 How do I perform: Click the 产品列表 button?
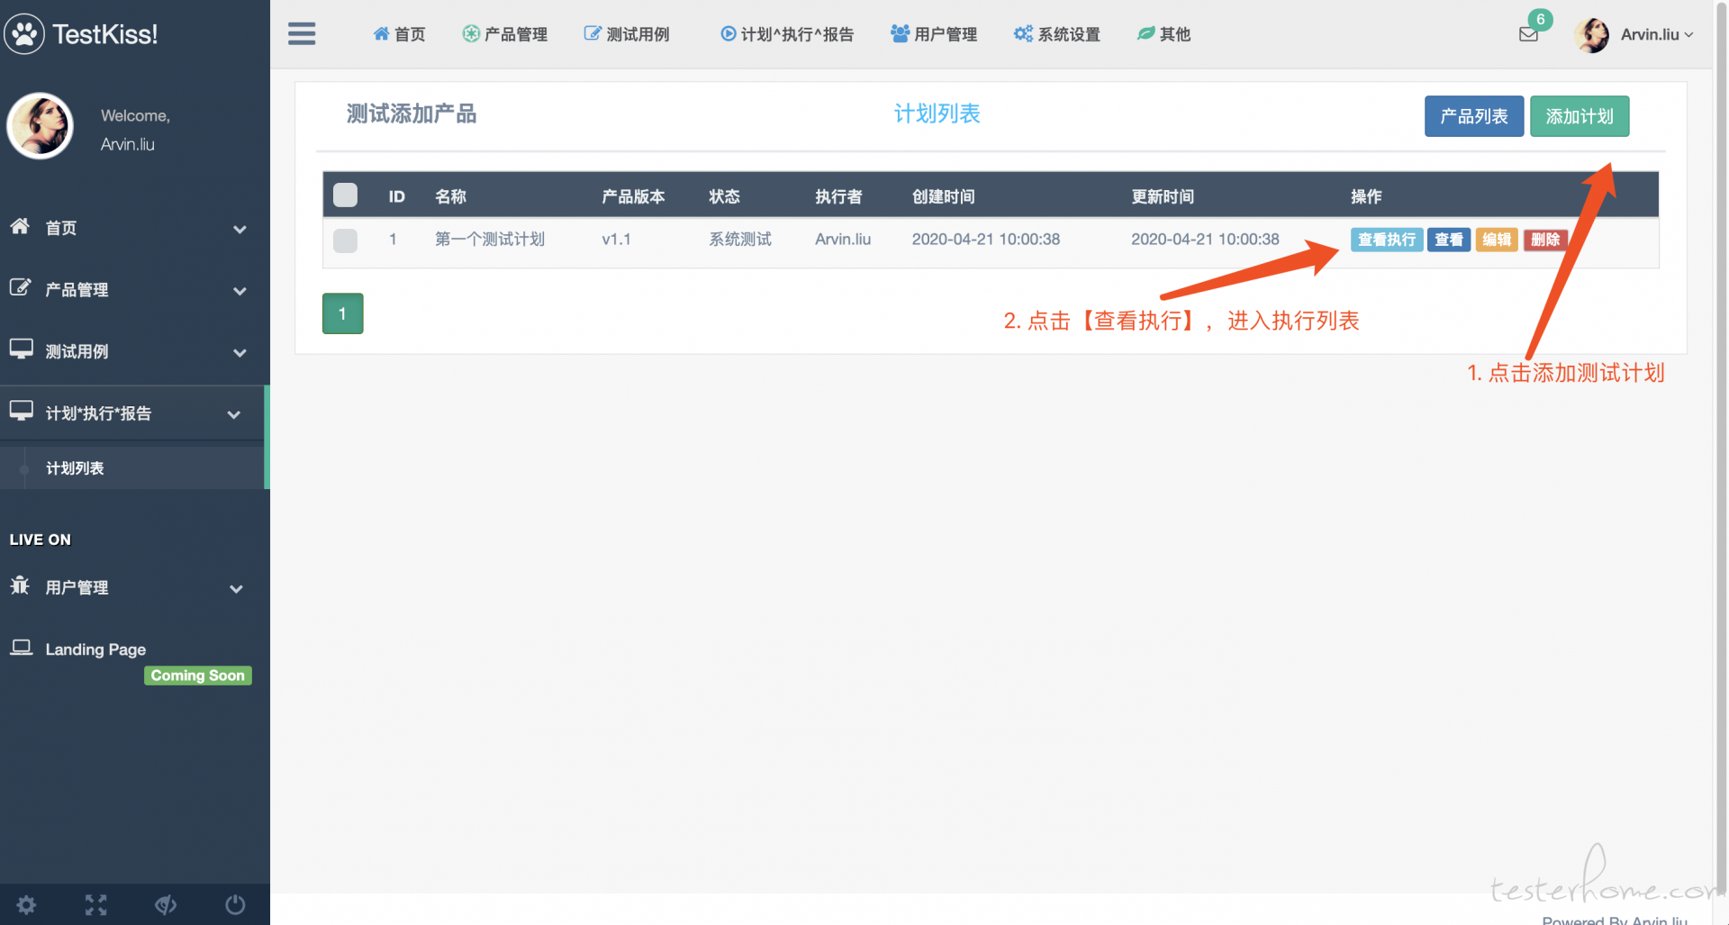point(1474,116)
